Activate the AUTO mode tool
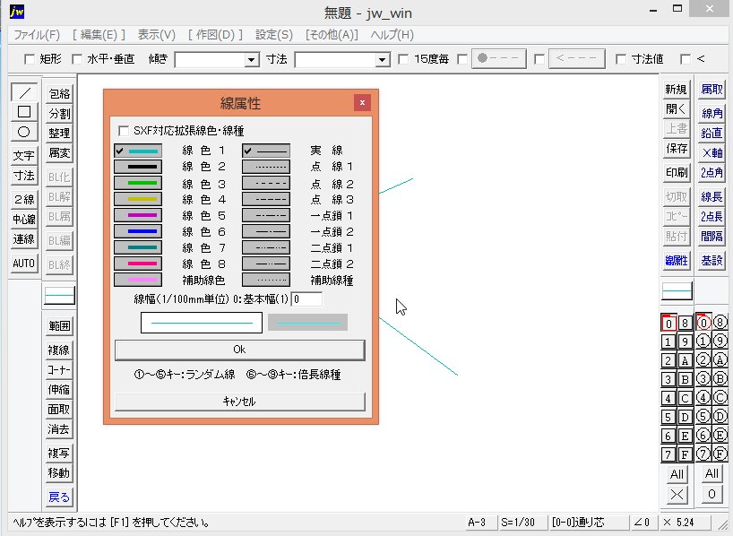This screenshot has height=536, width=733. [24, 263]
